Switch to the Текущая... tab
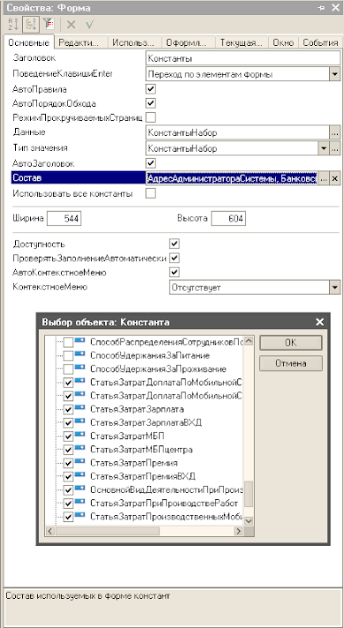 point(242,42)
